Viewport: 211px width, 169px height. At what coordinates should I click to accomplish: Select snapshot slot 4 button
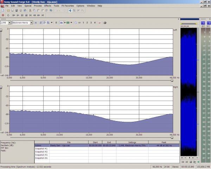95,23
